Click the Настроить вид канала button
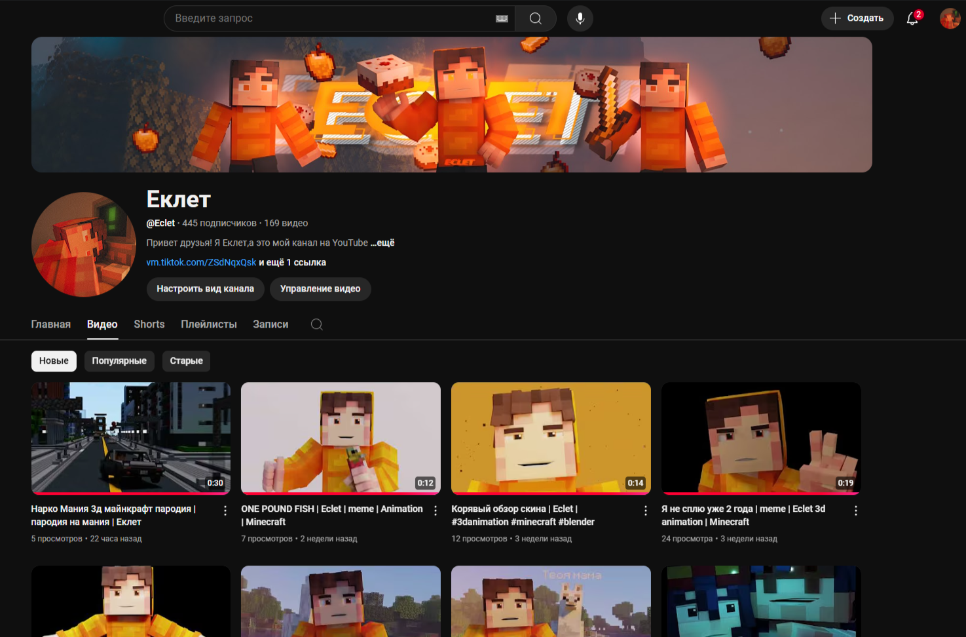The image size is (966, 637). (x=205, y=289)
